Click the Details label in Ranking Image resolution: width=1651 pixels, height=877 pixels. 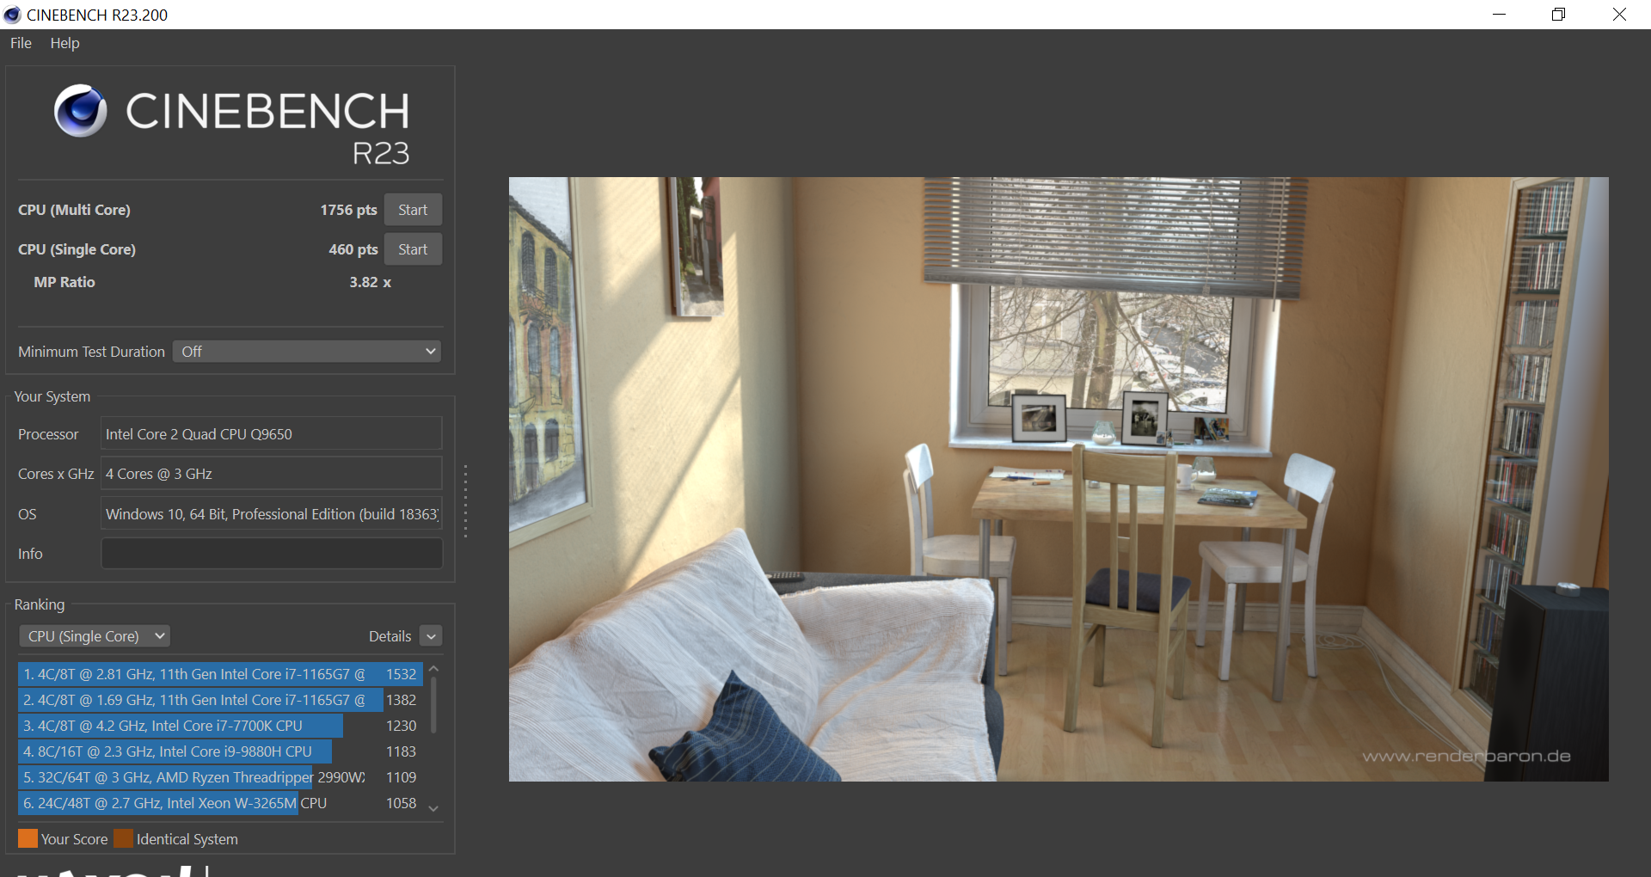(390, 636)
